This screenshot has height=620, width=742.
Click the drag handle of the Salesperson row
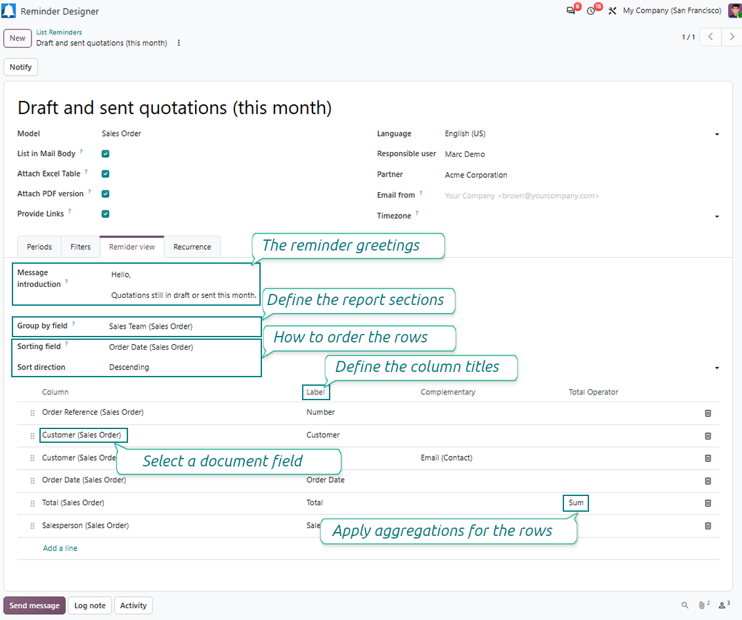pyautogui.click(x=32, y=526)
